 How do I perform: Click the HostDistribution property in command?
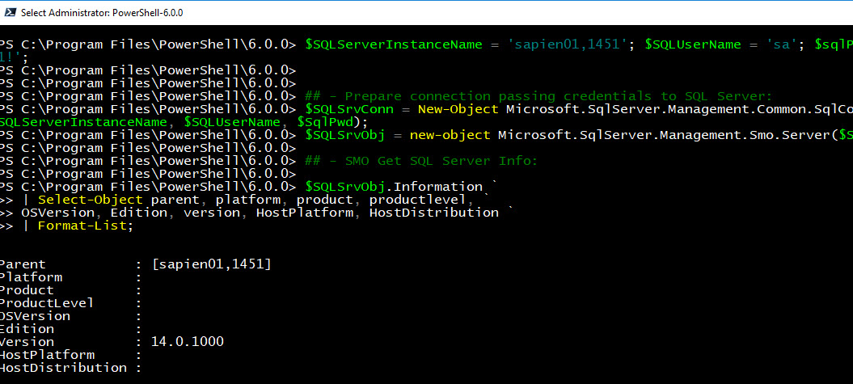coord(434,213)
